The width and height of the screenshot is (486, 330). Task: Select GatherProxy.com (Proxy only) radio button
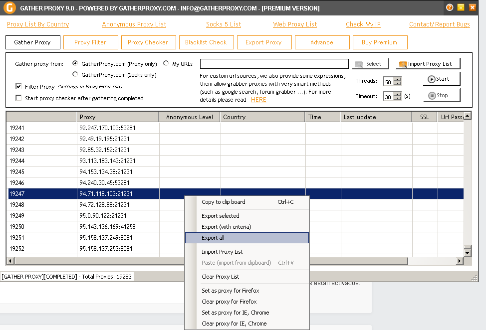[75, 63]
